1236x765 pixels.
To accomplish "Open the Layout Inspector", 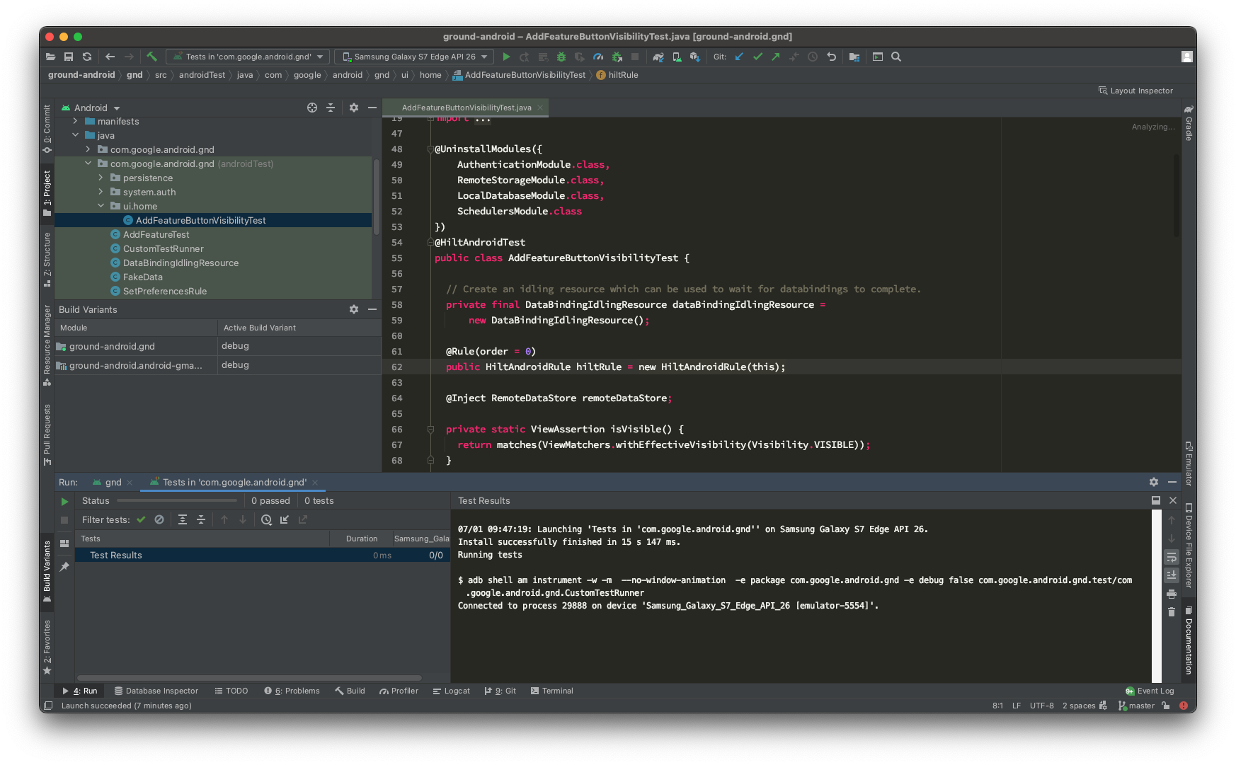I will coord(1135,91).
